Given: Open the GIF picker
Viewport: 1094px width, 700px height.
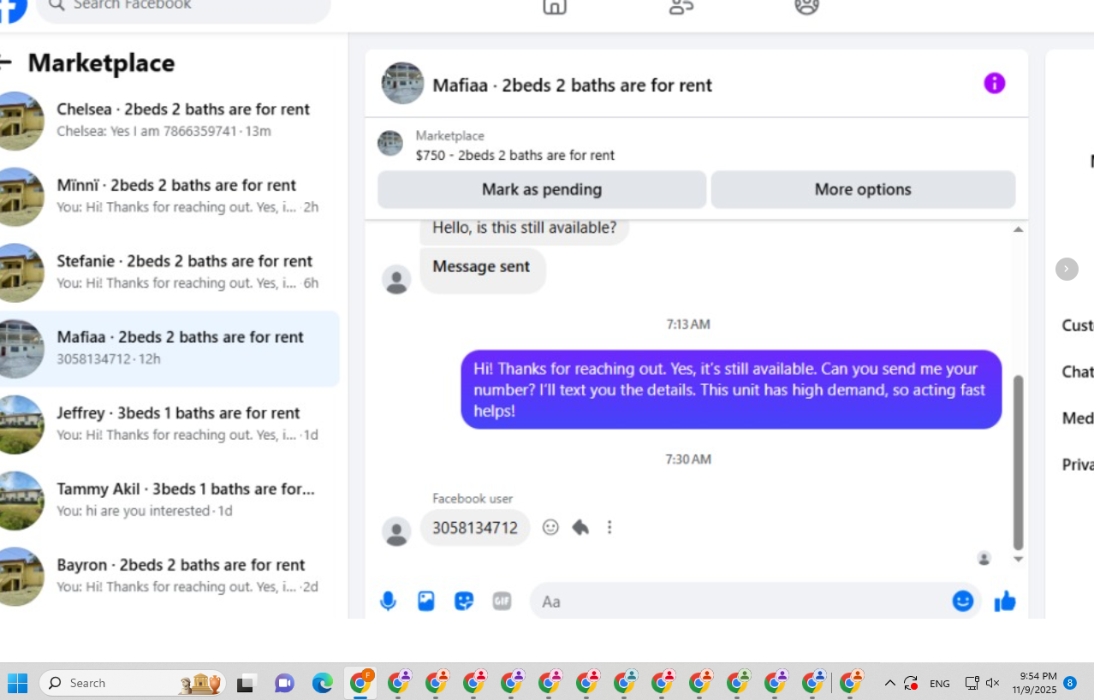Looking at the screenshot, I should coord(502,602).
